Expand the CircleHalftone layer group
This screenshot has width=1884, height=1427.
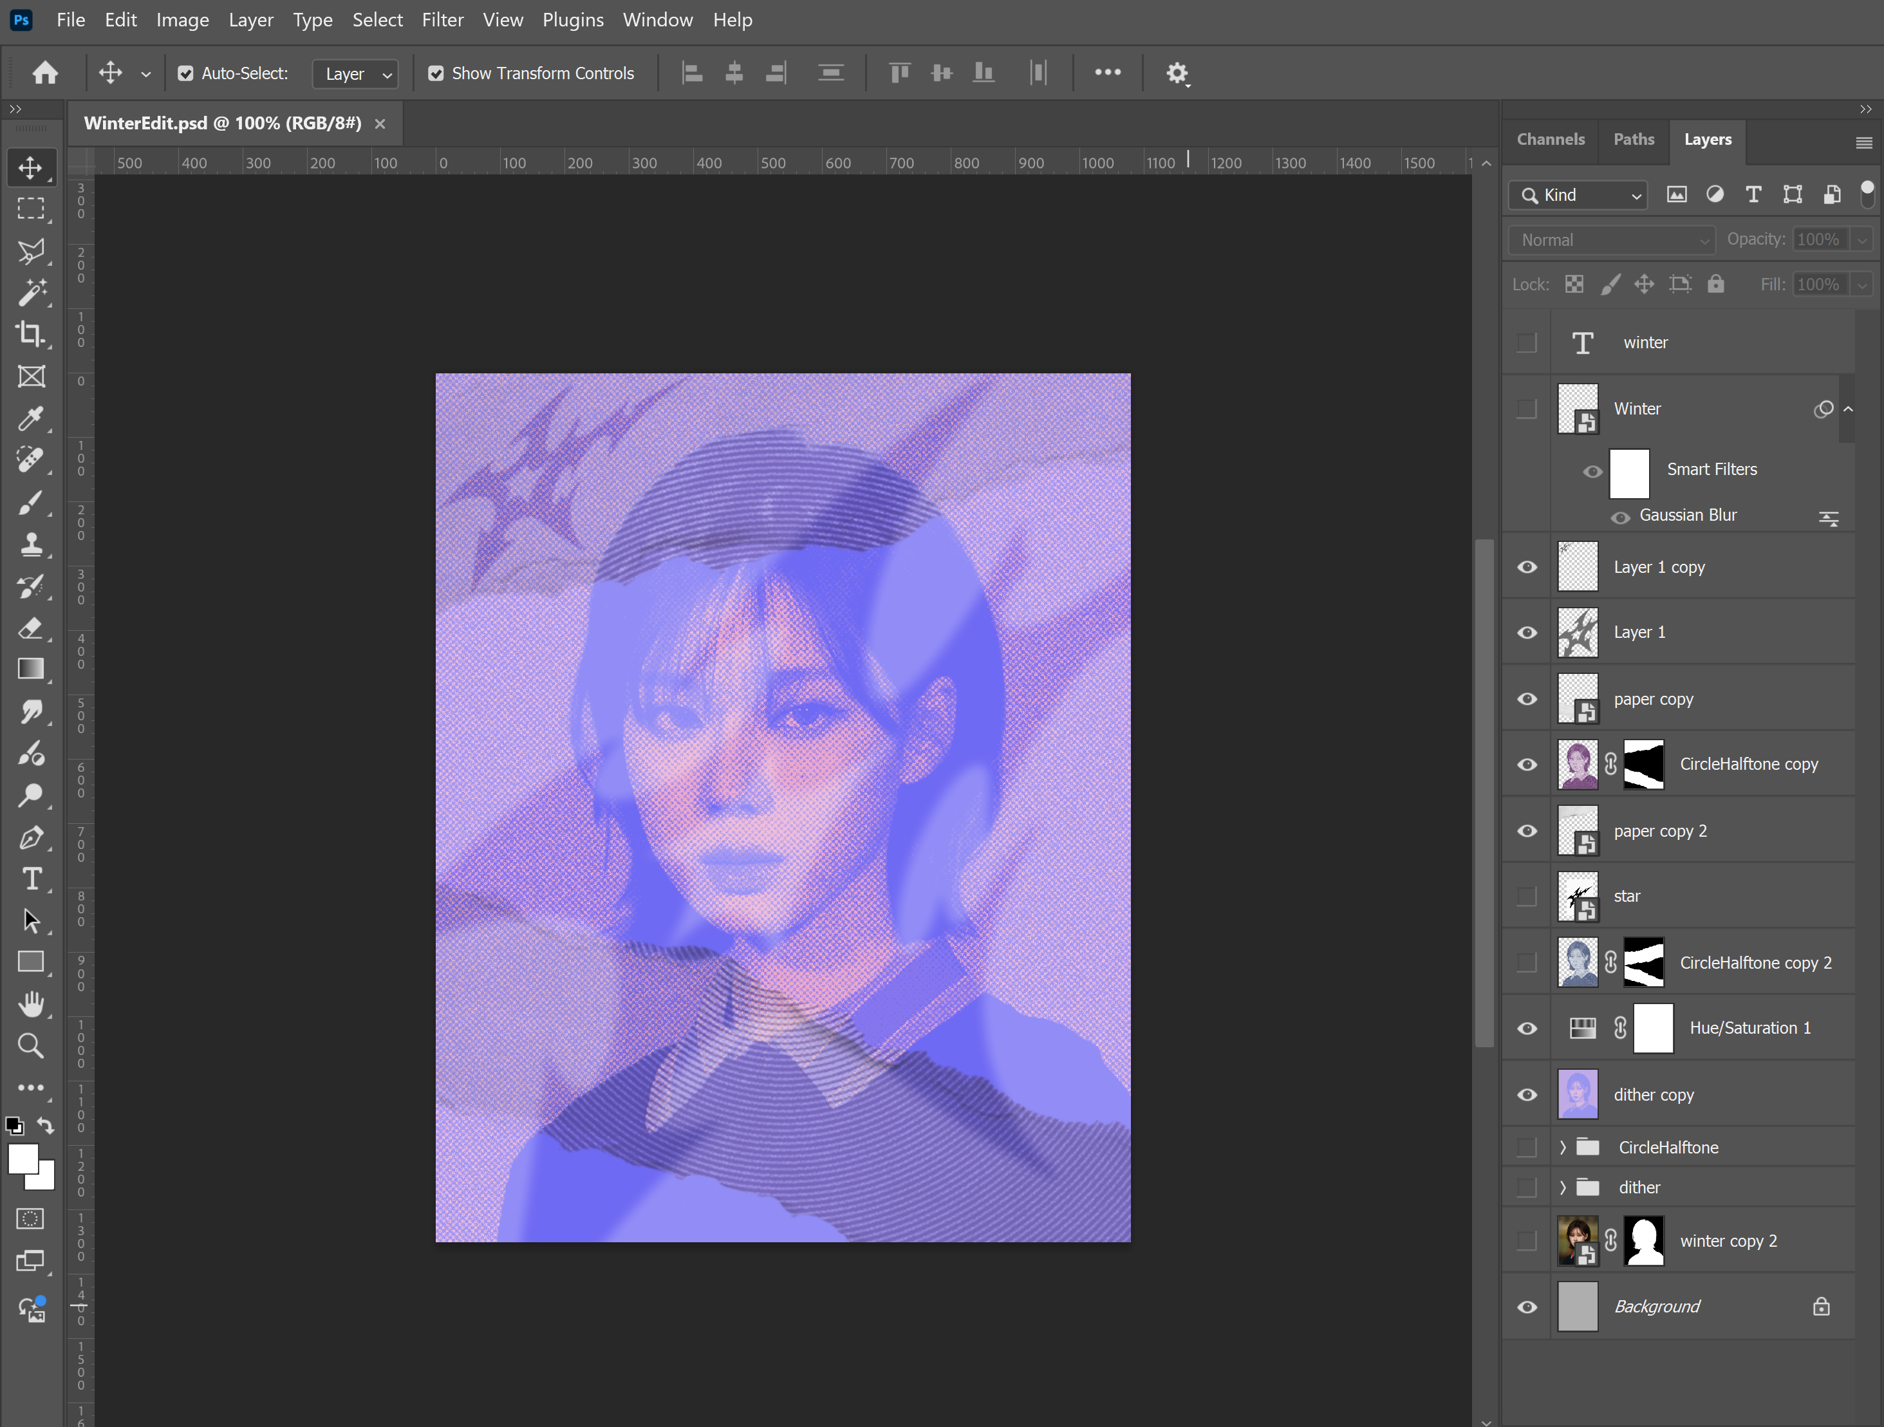[x=1563, y=1148]
